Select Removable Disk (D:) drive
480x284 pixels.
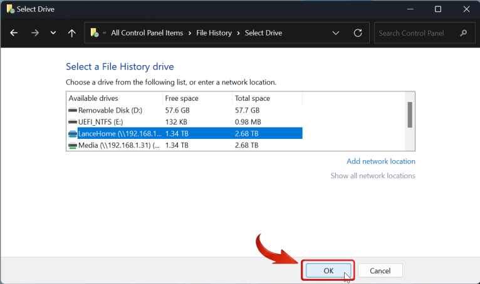coord(184,110)
